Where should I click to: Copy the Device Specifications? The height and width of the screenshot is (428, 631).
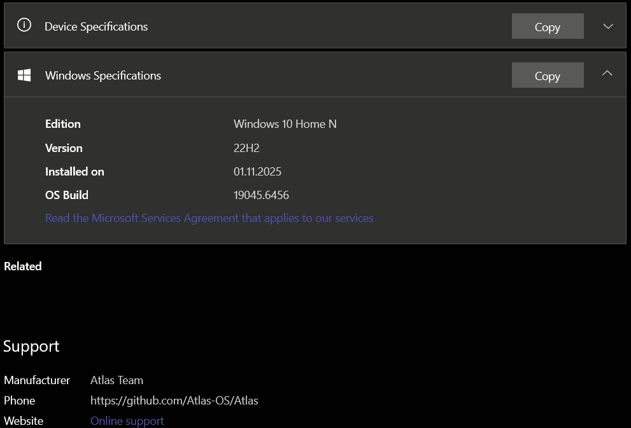click(x=547, y=27)
